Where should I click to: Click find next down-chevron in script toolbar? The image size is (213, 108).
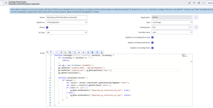pyautogui.click(x=79, y=52)
